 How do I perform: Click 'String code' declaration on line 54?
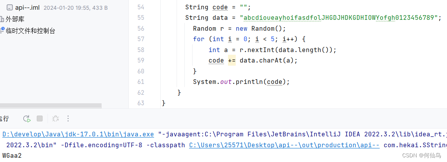click(207, 7)
